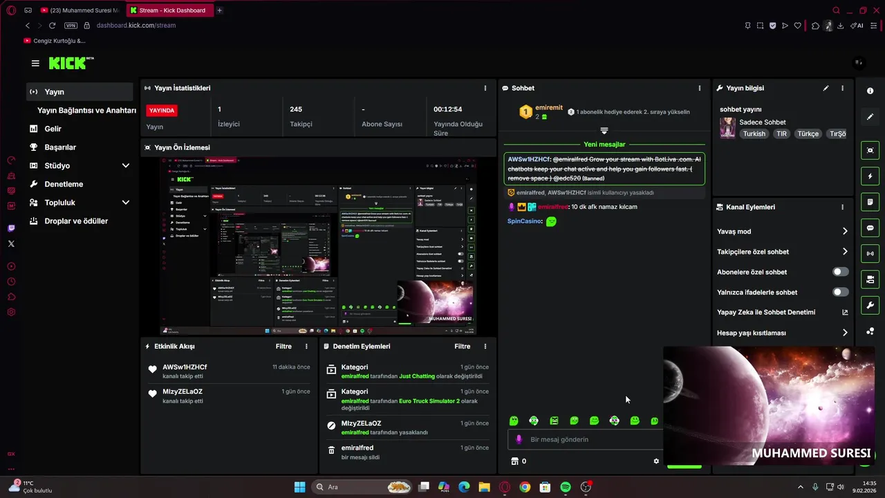Open chat settings gear icon
The image size is (885, 498).
tap(656, 461)
